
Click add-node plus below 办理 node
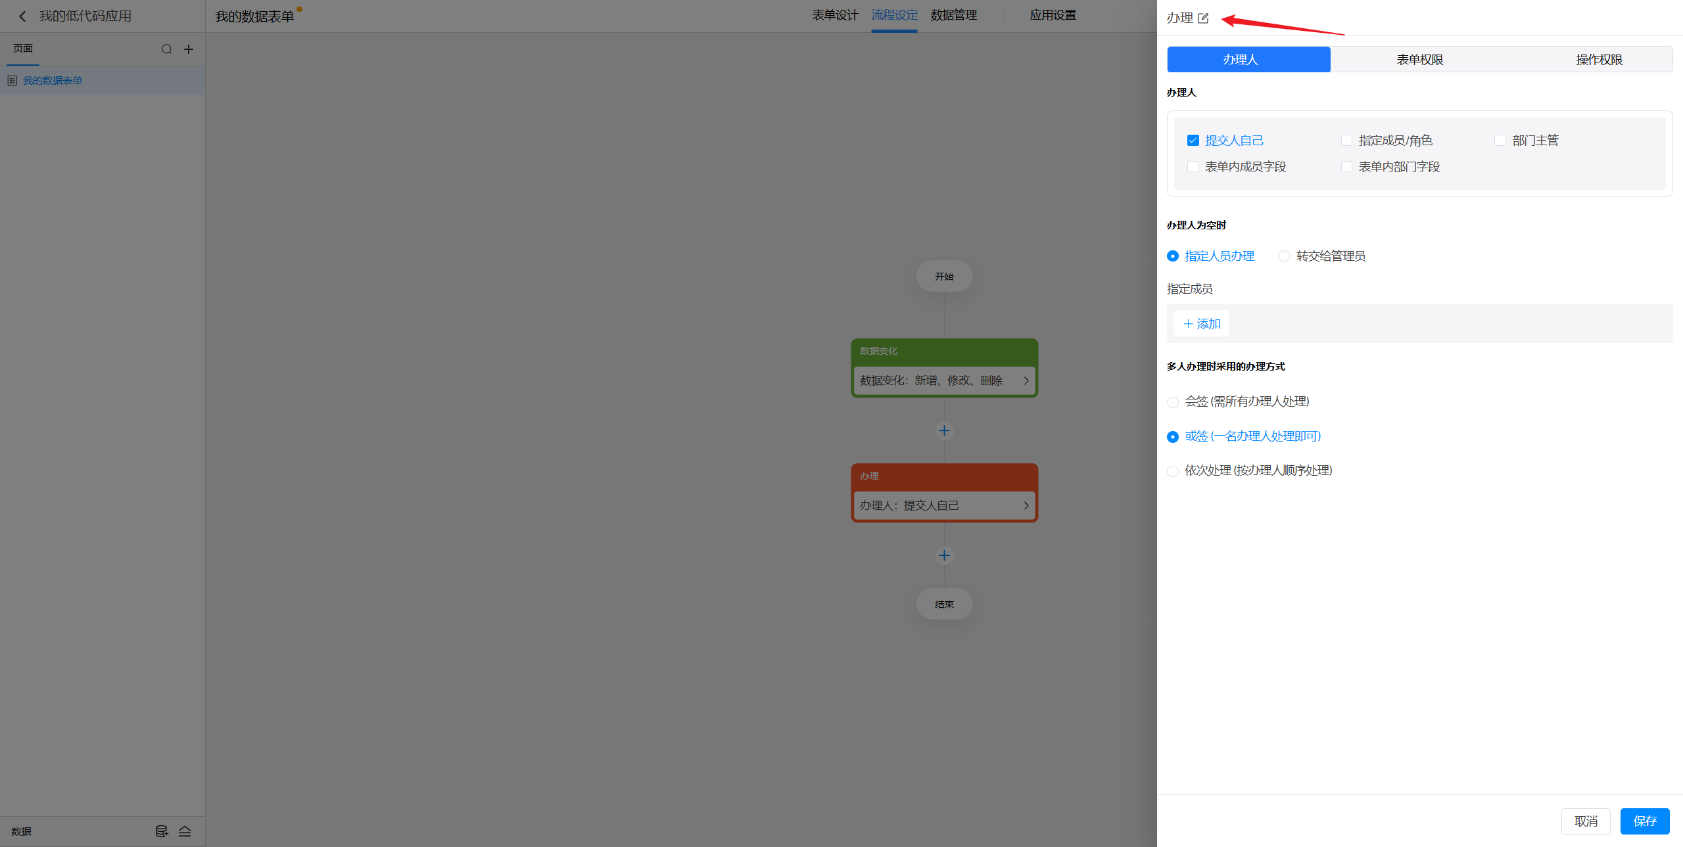(944, 556)
